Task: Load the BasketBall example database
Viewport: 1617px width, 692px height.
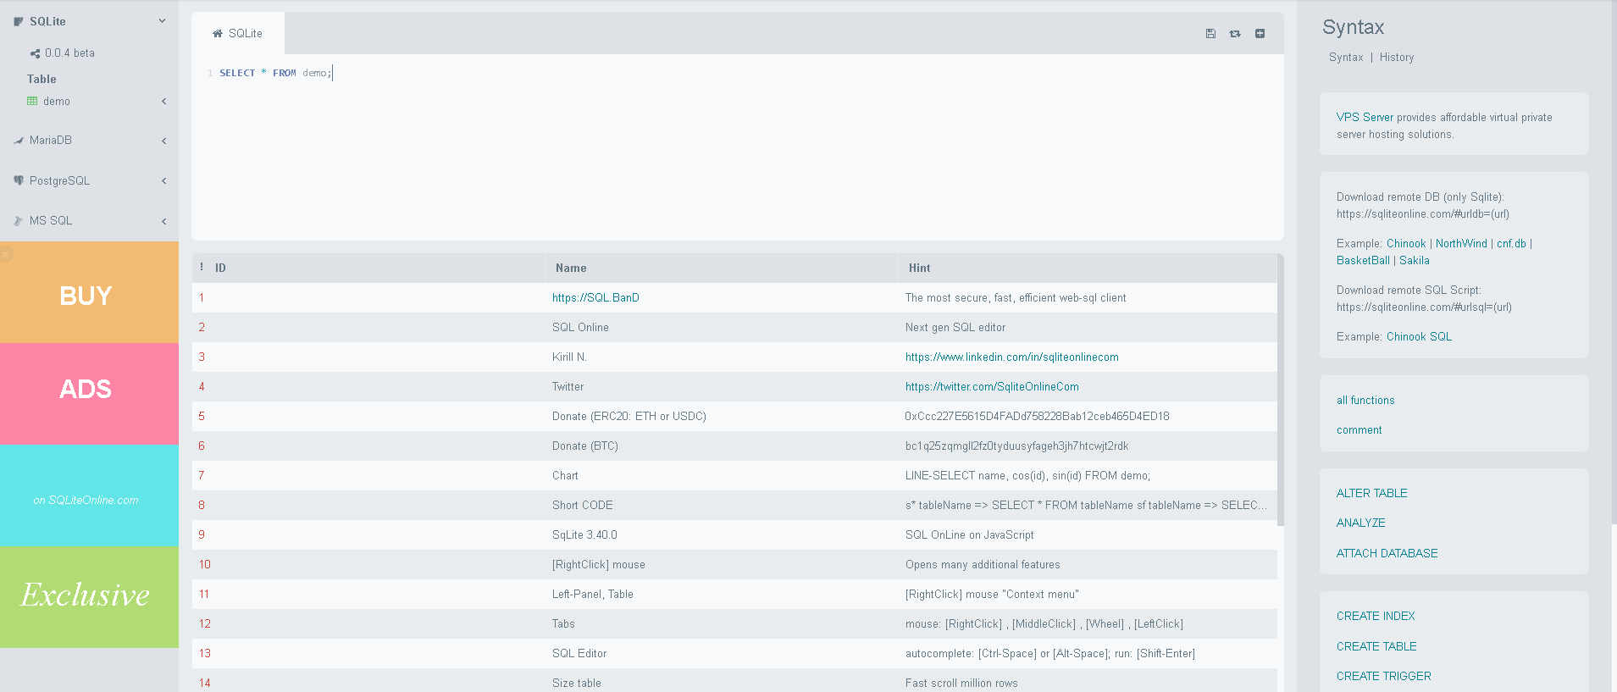Action: [x=1363, y=261]
